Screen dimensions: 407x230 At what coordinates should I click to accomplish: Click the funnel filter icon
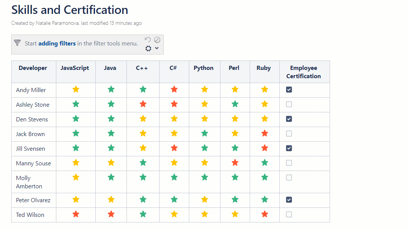tap(17, 43)
